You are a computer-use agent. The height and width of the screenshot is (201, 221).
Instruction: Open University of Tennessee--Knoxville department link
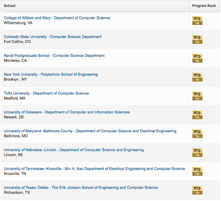point(94,169)
